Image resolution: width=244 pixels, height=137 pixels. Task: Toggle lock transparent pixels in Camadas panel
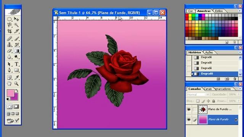[198, 101]
